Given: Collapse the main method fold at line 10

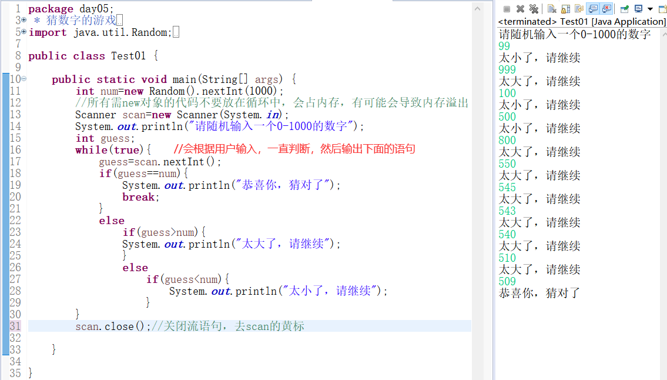Looking at the screenshot, I should click(24, 78).
